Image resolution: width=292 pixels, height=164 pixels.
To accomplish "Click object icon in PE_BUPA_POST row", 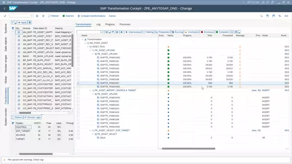I will [x=19, y=60].
